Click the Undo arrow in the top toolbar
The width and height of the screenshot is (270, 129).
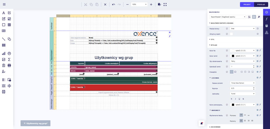(113, 4)
